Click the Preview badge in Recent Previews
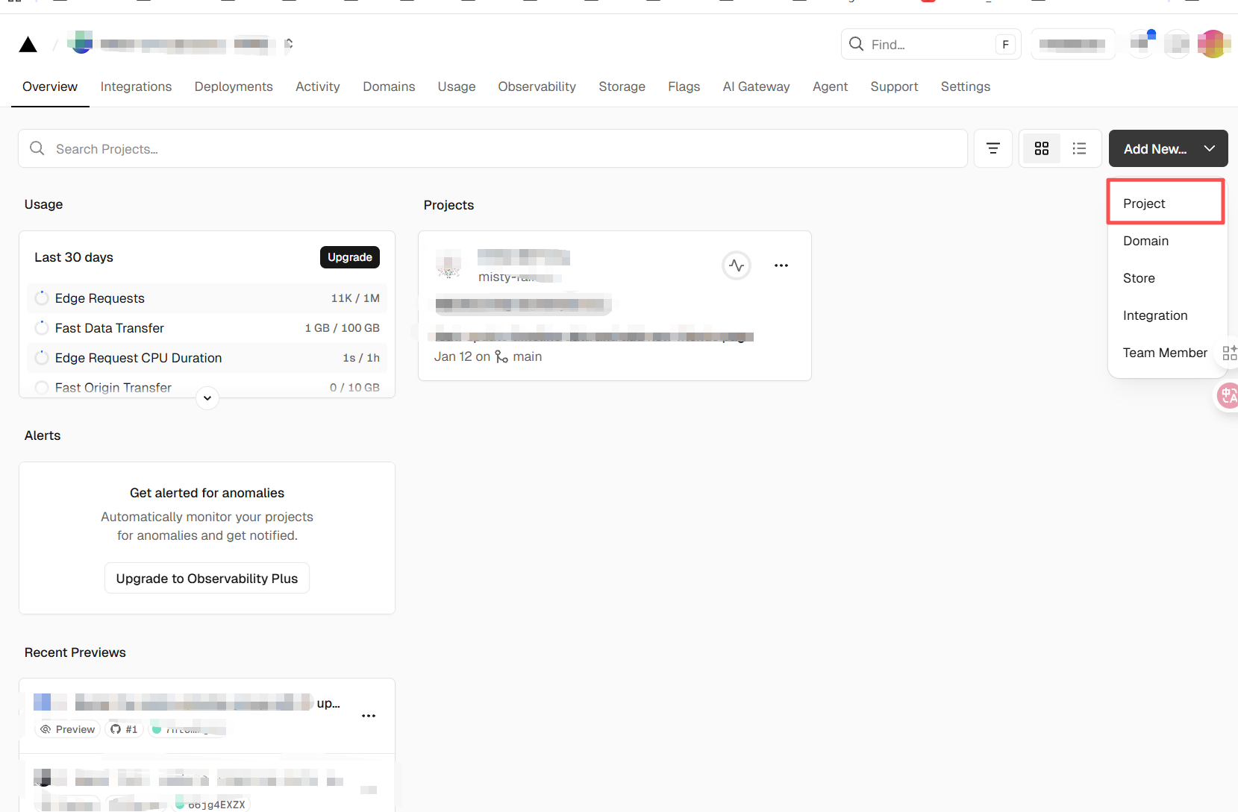Viewport: 1238px width, 812px height. [68, 729]
